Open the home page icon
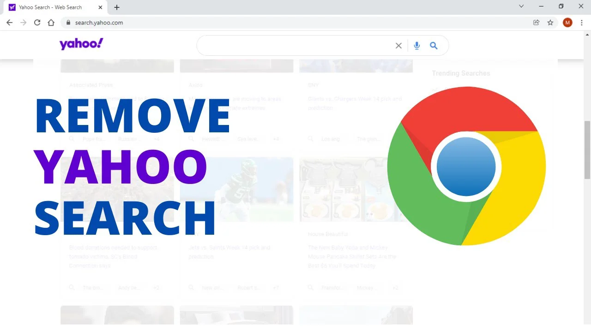The image size is (591, 332). [51, 23]
